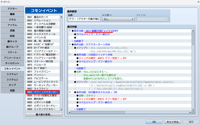Switch to the 用語 tab
Screen dimensions: 200x125
pos(12,91)
